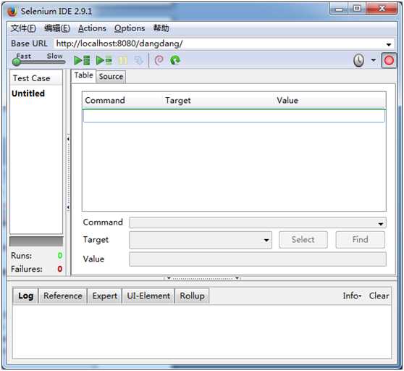Open the Target combo box dropdown
The height and width of the screenshot is (371, 404).
[x=266, y=240]
